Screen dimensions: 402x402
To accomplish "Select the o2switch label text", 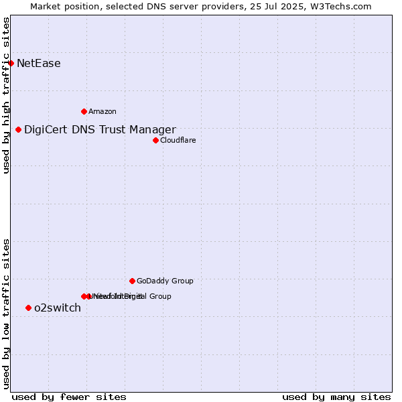I will coord(58,308).
